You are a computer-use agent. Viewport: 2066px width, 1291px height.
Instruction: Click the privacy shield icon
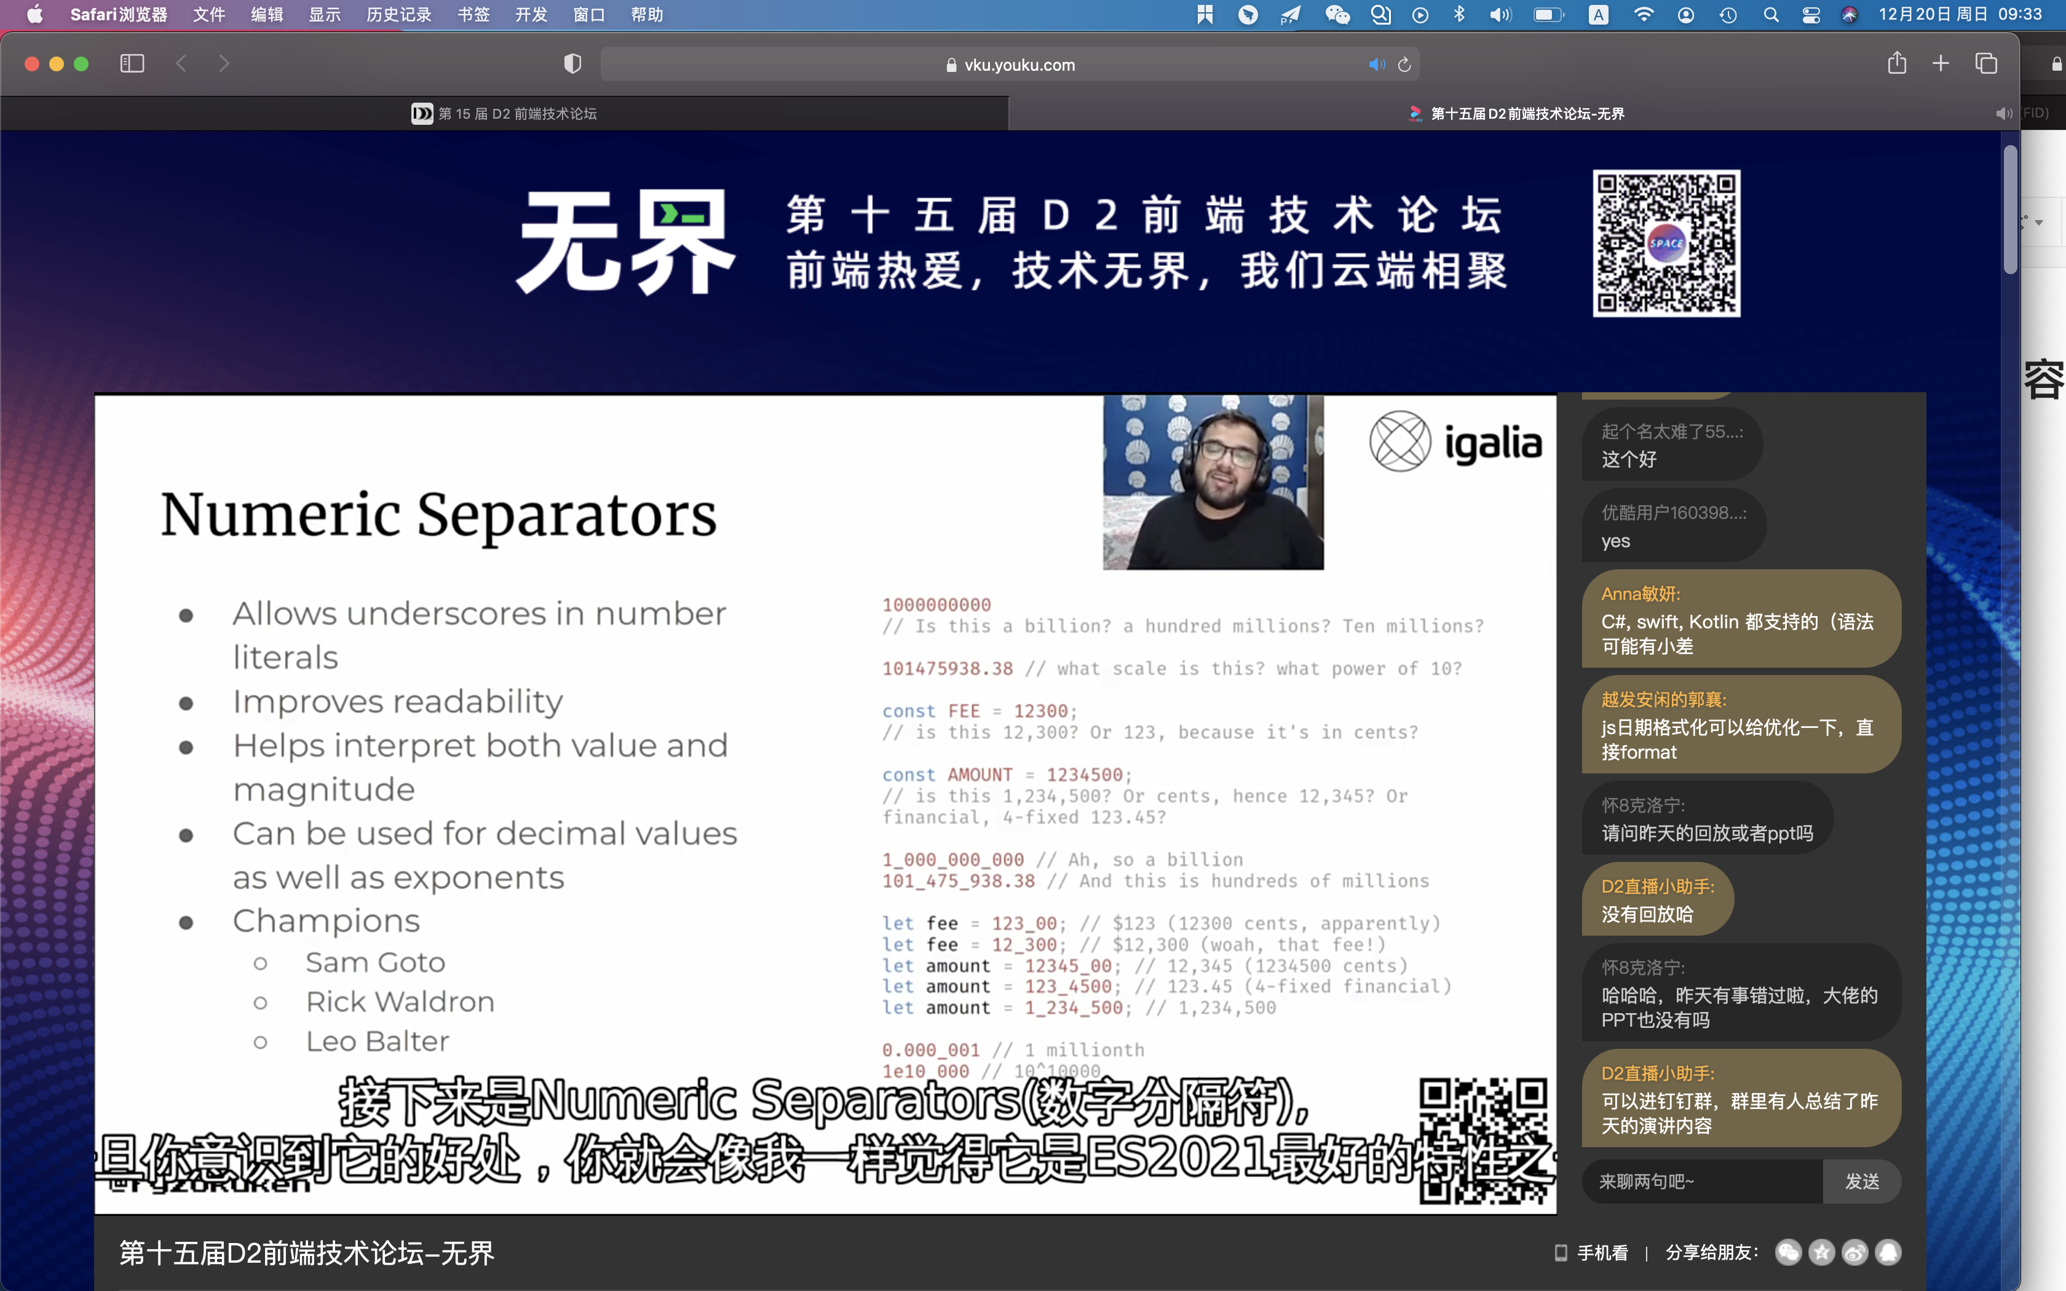pyautogui.click(x=572, y=63)
